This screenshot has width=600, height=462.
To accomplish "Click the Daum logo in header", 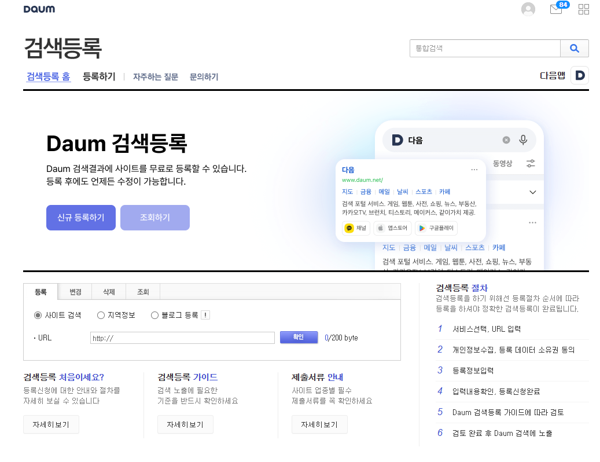I will (39, 9).
